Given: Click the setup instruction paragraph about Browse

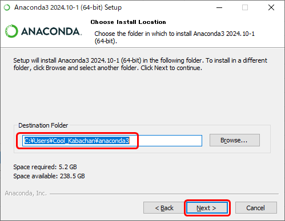Looking at the screenshot, I should coord(140,64).
